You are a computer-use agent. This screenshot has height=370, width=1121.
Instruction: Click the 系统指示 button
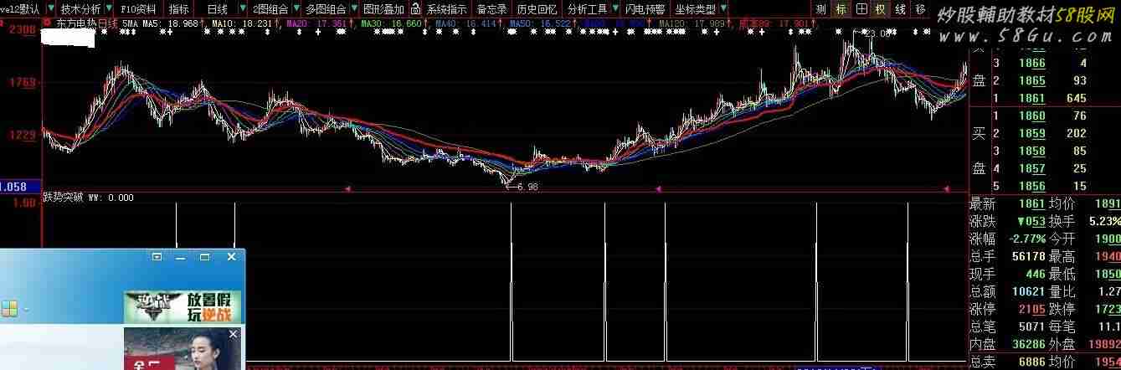click(x=446, y=9)
